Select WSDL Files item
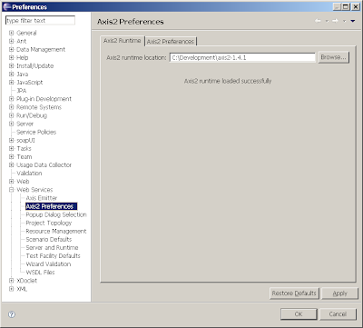Screen dimensions: 363x328 (40, 273)
